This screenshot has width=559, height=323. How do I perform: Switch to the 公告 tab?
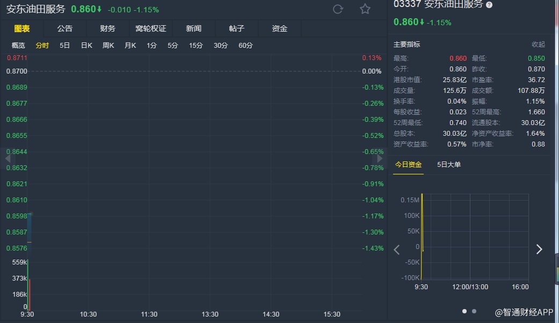coord(65,28)
